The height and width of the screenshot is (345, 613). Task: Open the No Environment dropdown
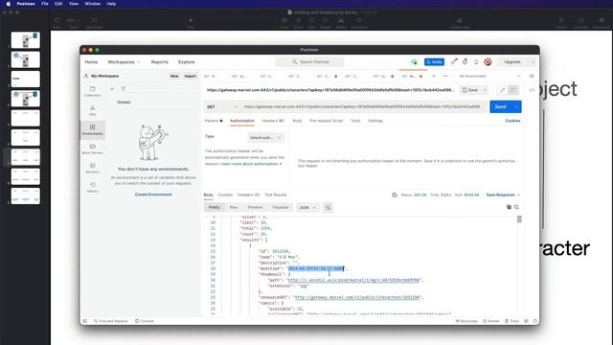coord(489,76)
